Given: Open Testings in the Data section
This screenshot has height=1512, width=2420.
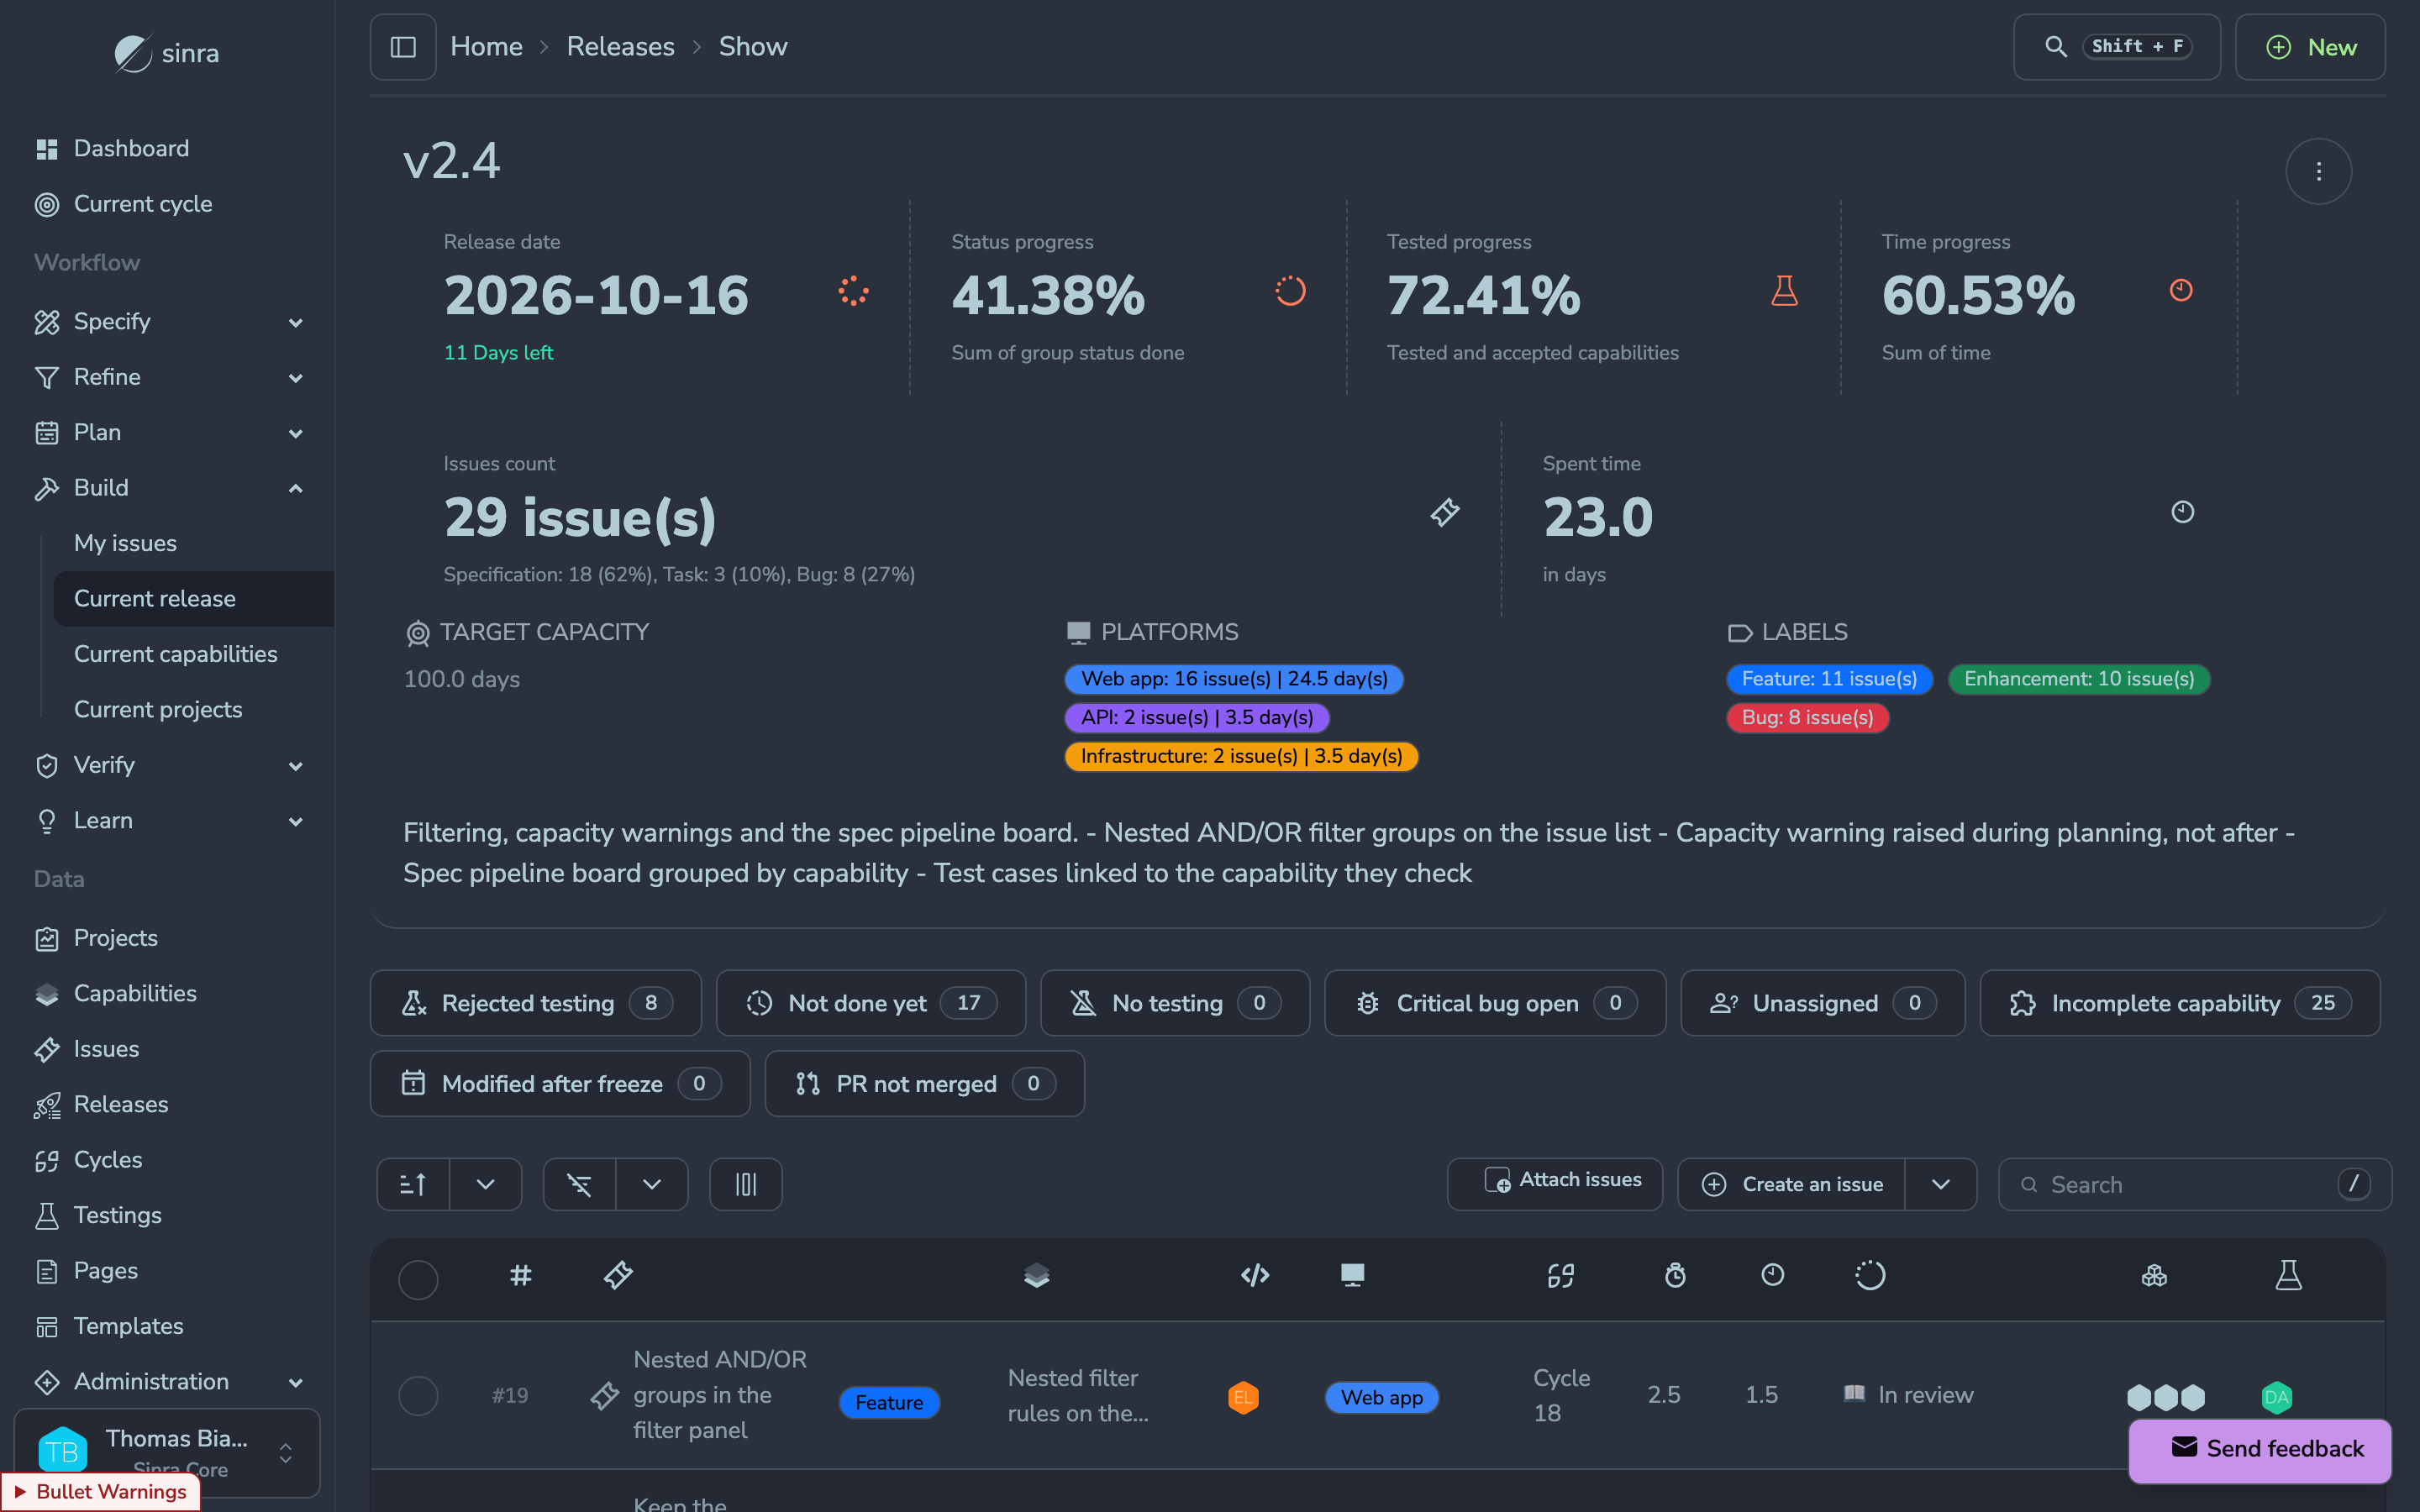Looking at the screenshot, I should 117,1215.
